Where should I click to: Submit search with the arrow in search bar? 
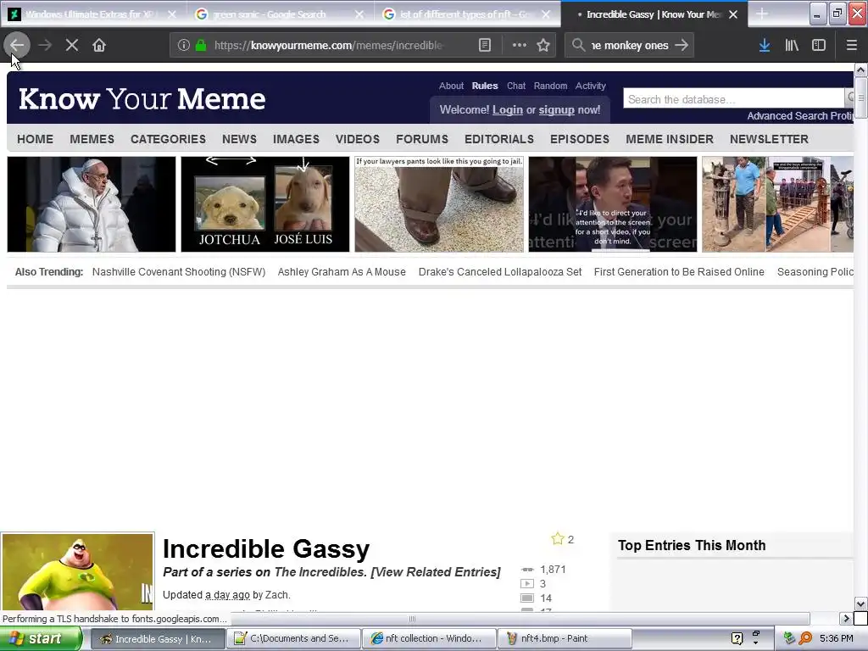tap(682, 45)
